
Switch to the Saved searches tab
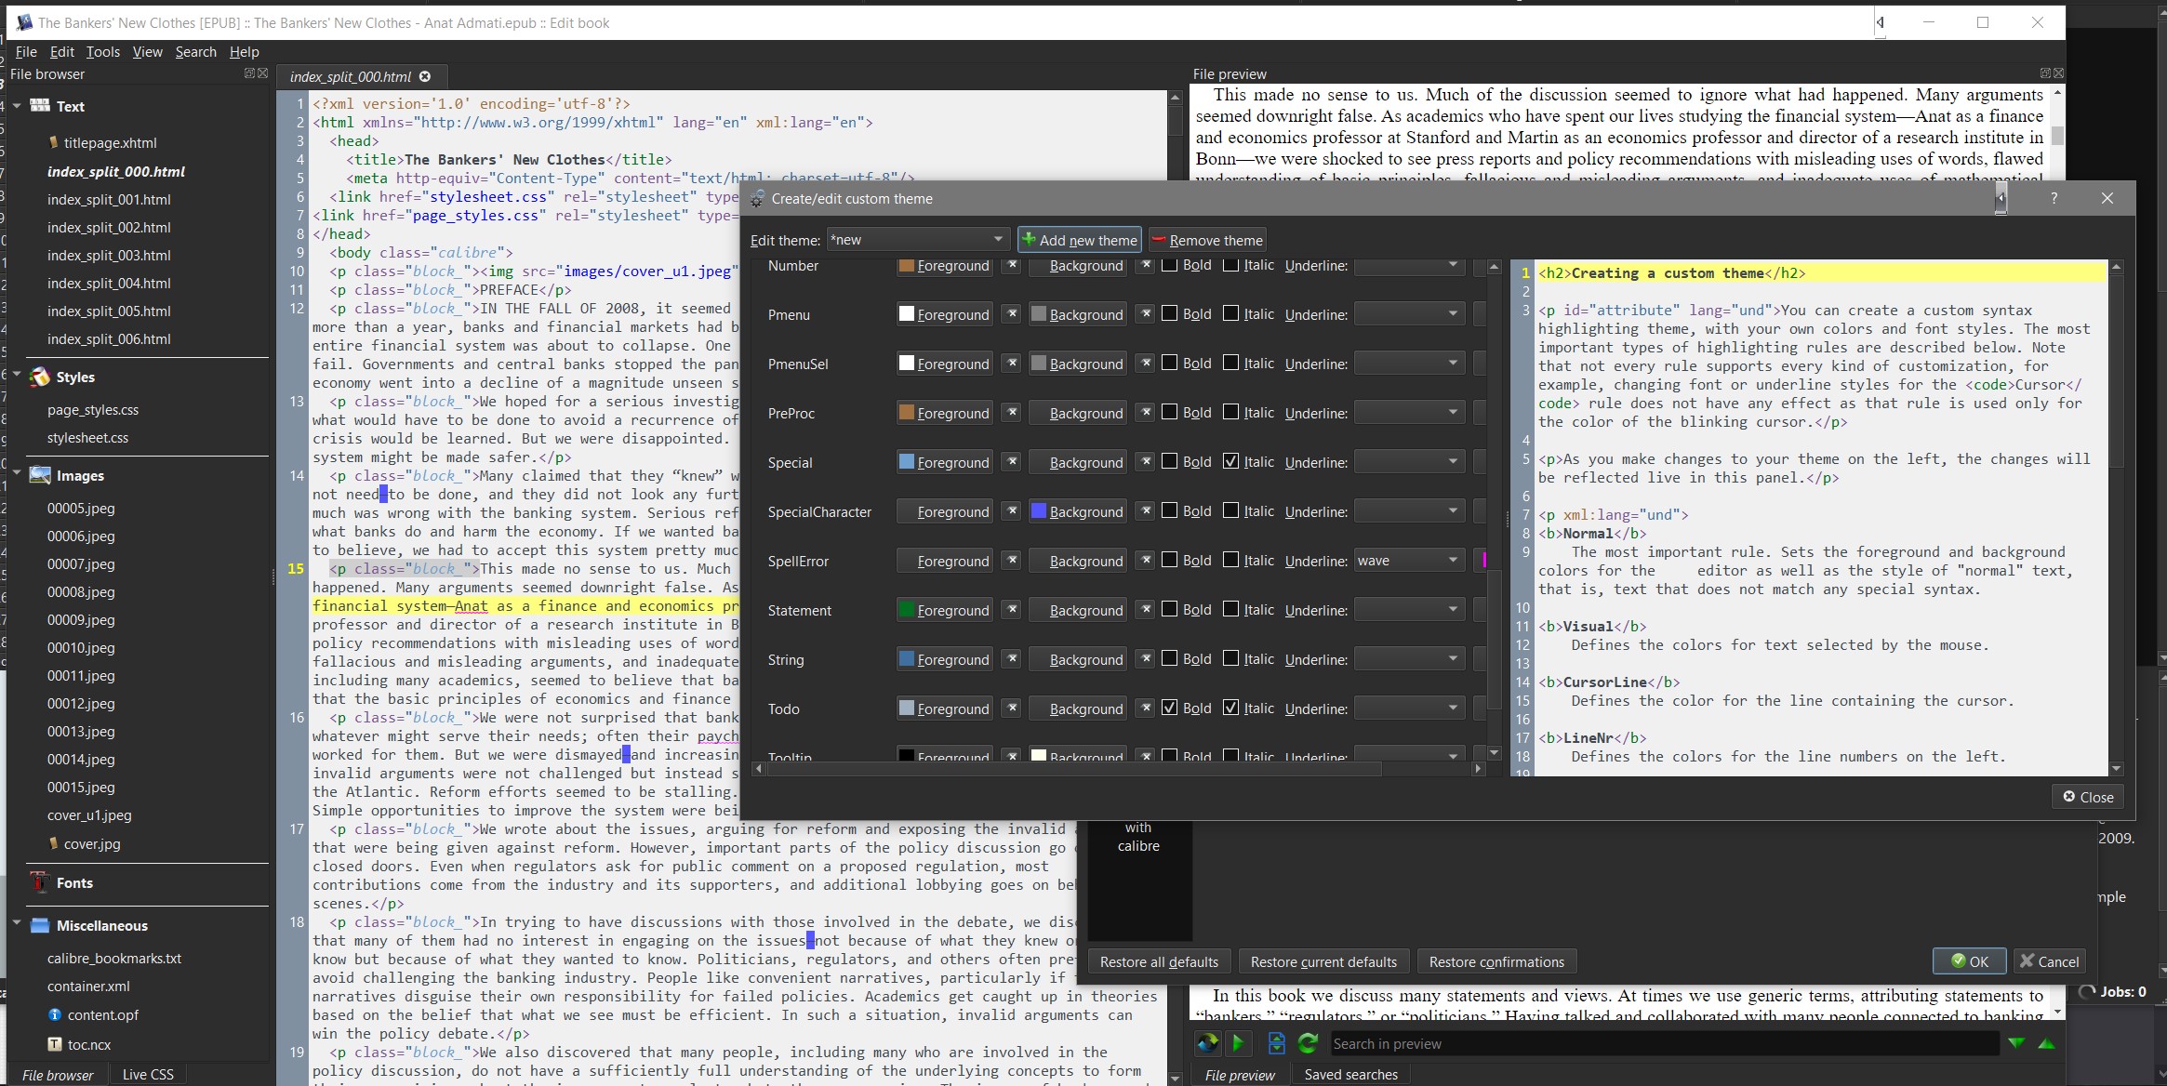[1350, 1074]
